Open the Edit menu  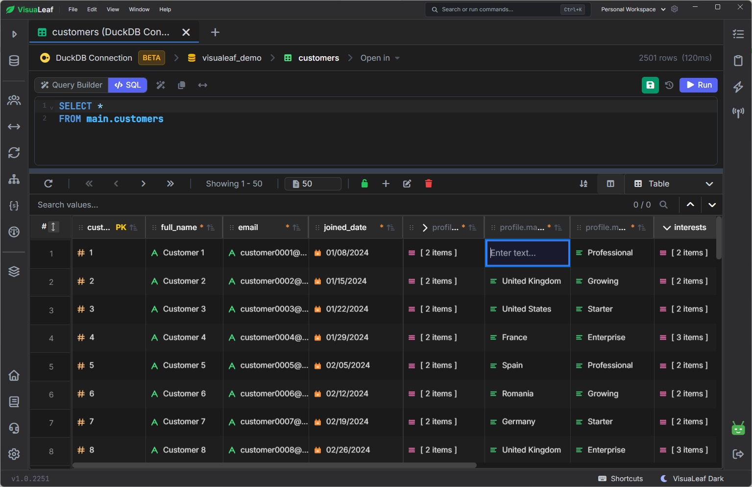tap(92, 9)
